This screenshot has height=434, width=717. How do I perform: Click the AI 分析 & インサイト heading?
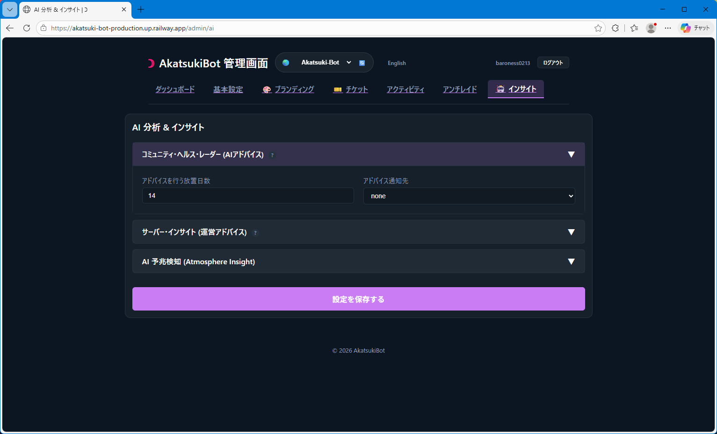[168, 127]
